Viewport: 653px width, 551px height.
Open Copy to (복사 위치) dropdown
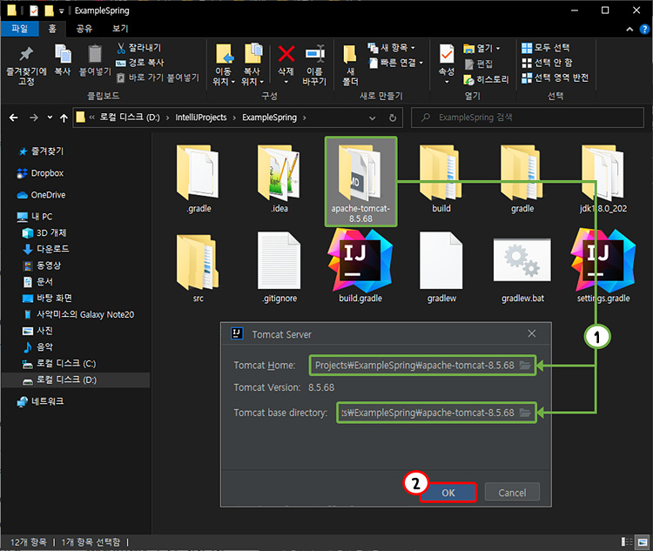click(252, 65)
